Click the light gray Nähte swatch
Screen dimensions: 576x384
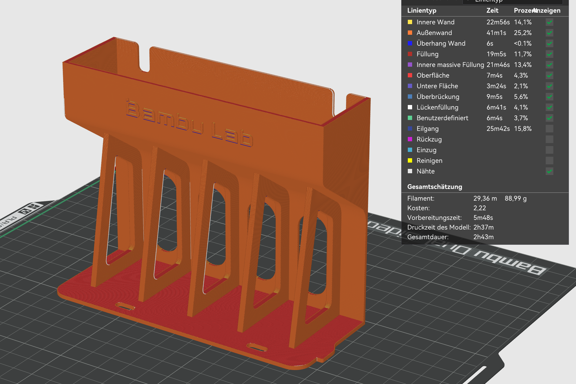tap(410, 171)
